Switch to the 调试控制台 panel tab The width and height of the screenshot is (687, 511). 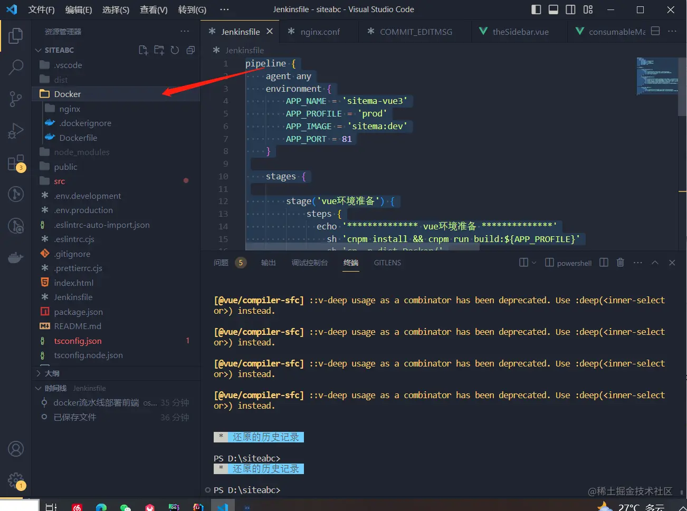pyautogui.click(x=310, y=263)
